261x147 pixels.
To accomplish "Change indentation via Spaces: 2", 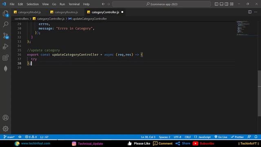I will (x=164, y=137).
